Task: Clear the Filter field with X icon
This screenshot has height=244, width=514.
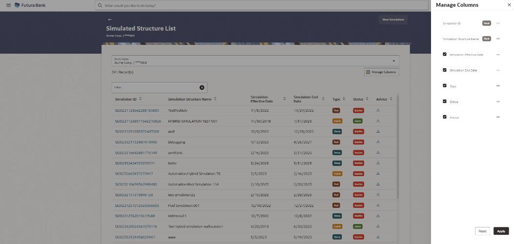Action: (202, 87)
